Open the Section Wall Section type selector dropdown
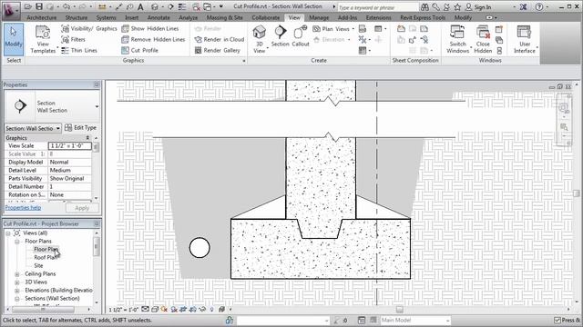The image size is (583, 327). click(97, 106)
